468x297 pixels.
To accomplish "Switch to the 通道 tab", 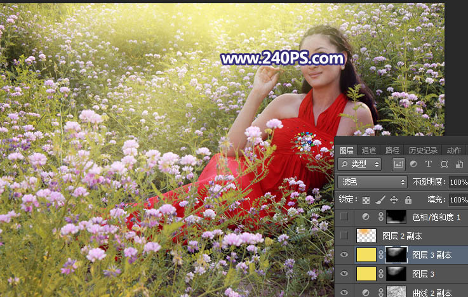I will 369,150.
